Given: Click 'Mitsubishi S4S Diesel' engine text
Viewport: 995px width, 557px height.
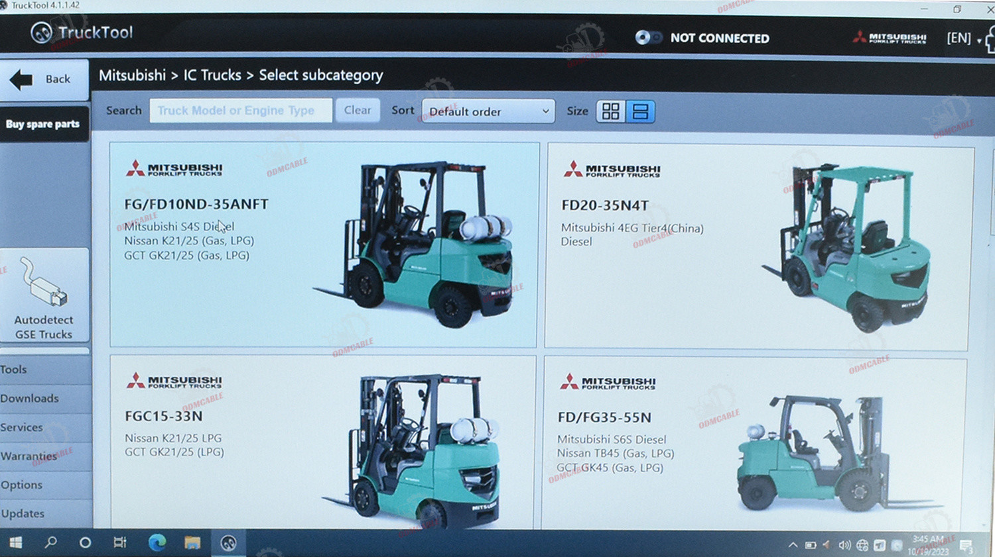Looking at the screenshot, I should tap(179, 227).
